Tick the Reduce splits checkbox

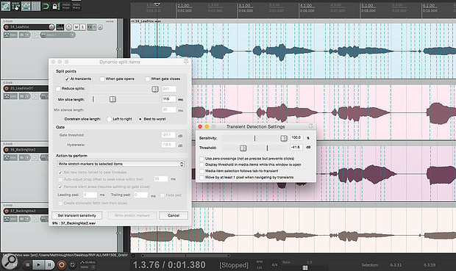(x=58, y=88)
